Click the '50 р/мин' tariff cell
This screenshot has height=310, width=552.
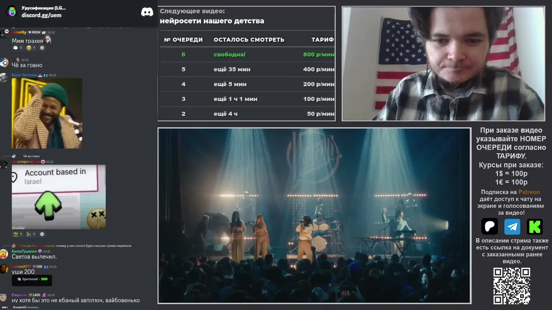click(321, 114)
